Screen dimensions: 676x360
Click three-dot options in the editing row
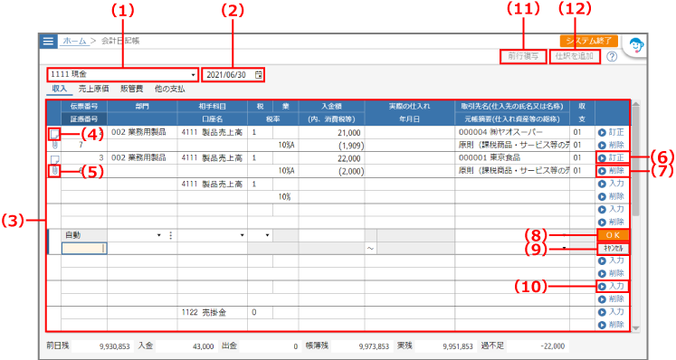pos(171,235)
